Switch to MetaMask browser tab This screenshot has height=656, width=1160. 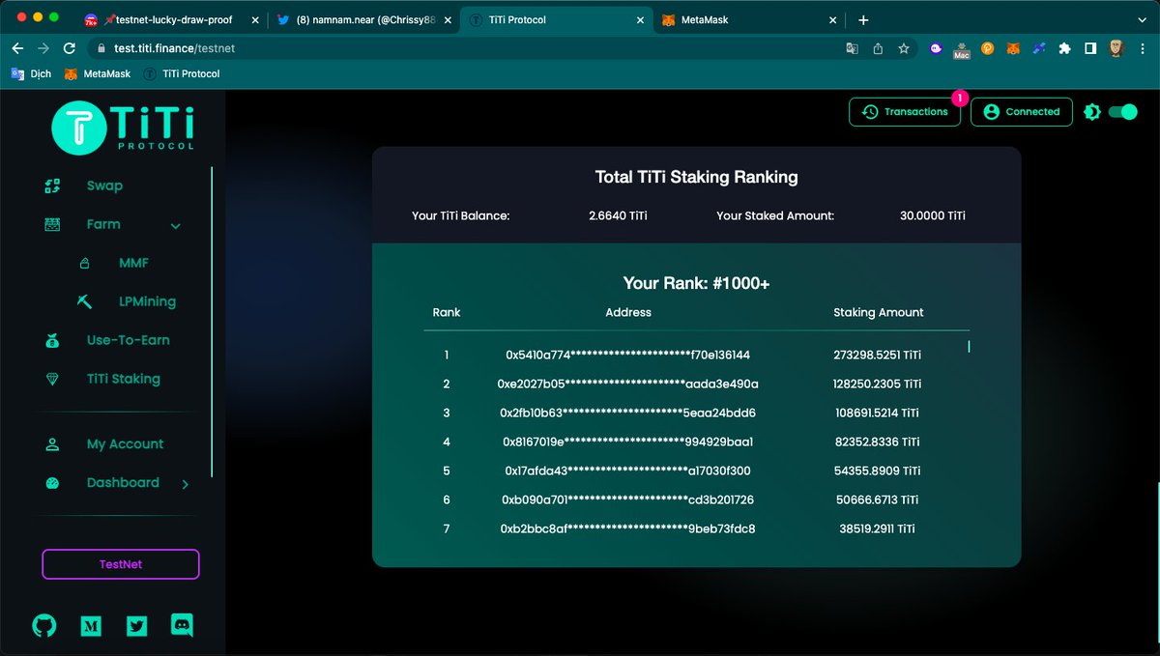click(x=750, y=19)
